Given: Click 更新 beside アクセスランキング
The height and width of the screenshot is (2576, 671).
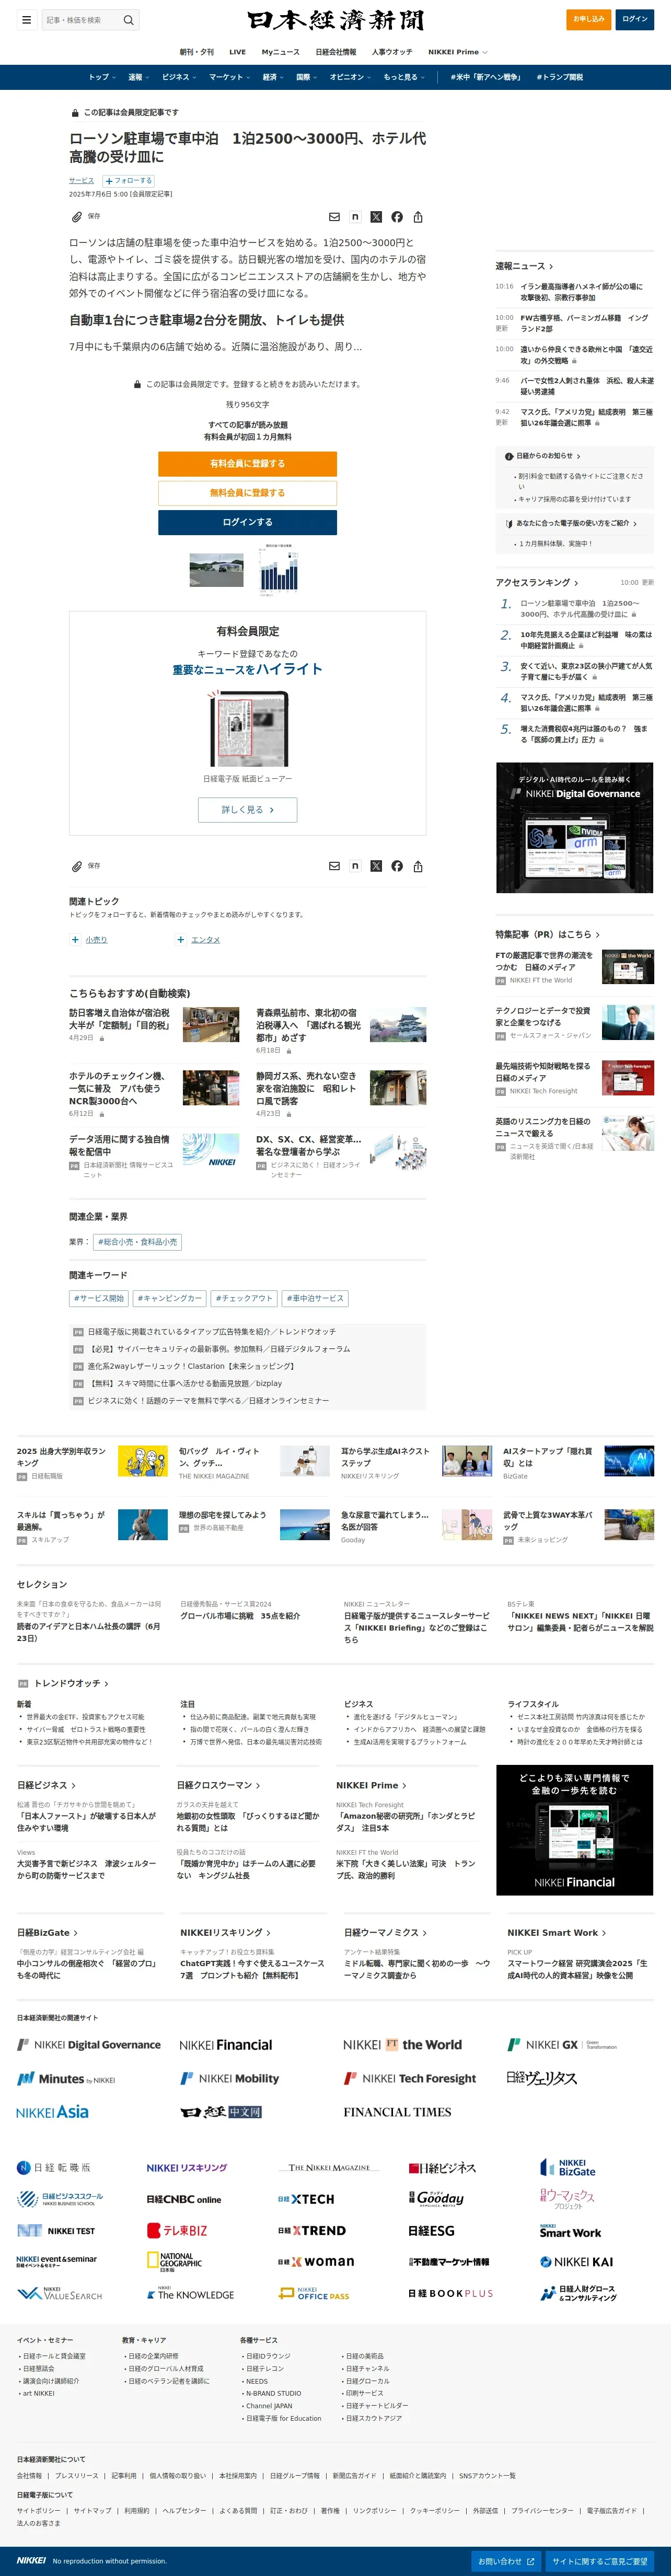Looking at the screenshot, I should 647,582.
